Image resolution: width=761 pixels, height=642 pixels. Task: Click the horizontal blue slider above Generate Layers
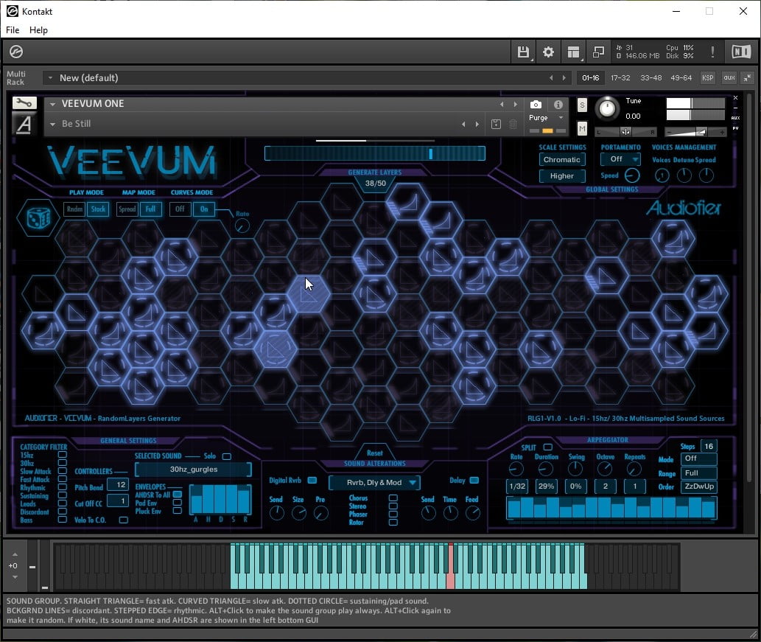[x=375, y=153]
